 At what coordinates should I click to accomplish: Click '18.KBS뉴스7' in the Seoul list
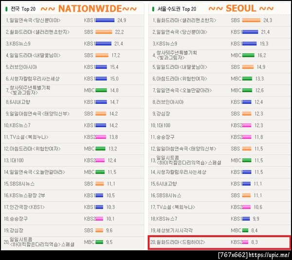coord(164,219)
